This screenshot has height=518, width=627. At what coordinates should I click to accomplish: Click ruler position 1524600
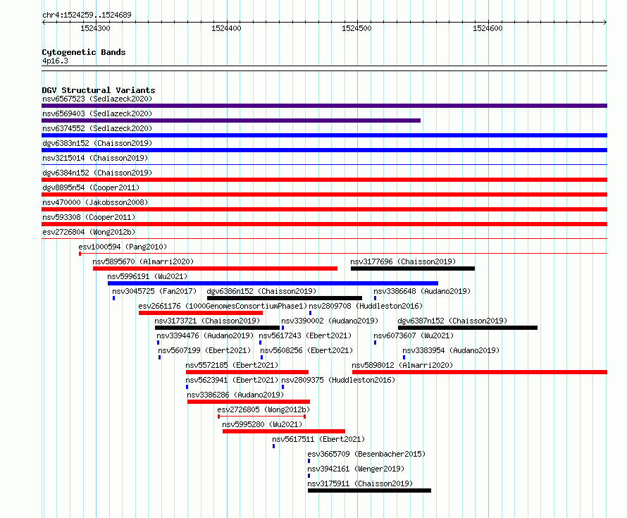488,28
